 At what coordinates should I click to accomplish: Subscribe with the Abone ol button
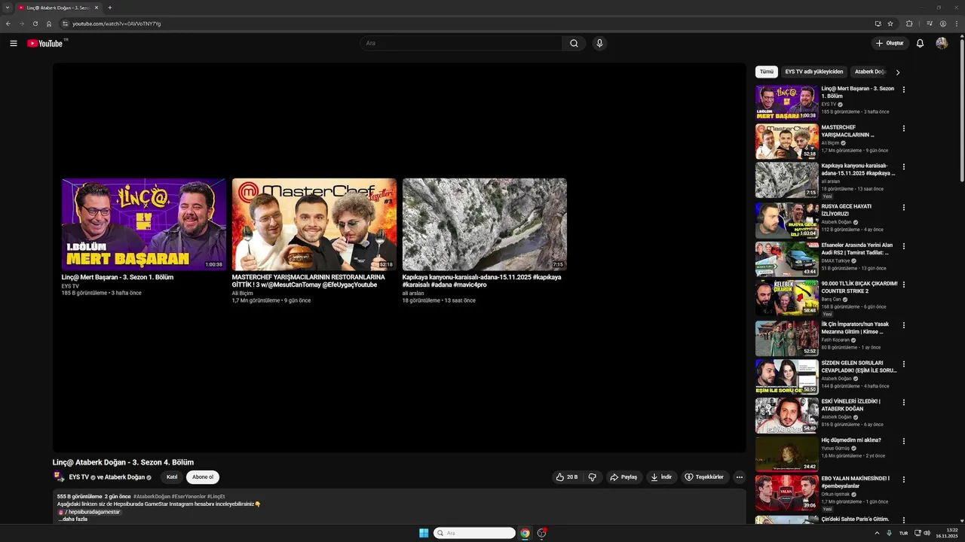coord(203,477)
